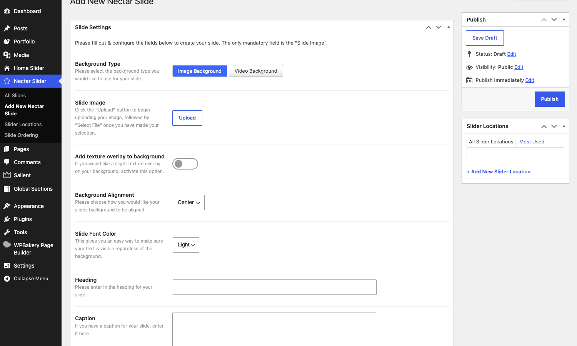Viewport: 577px width, 346px height.
Task: Click the Media library icon
Action: point(7,55)
